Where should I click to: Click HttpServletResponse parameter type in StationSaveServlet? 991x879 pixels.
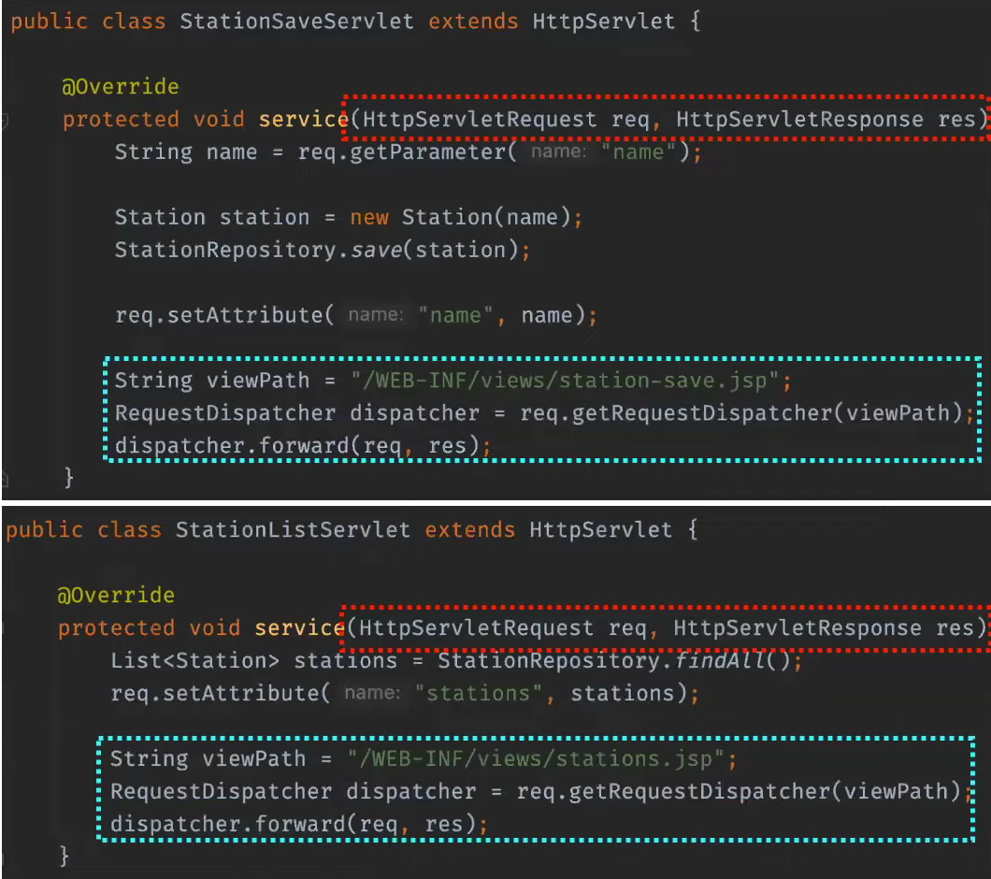(x=799, y=119)
